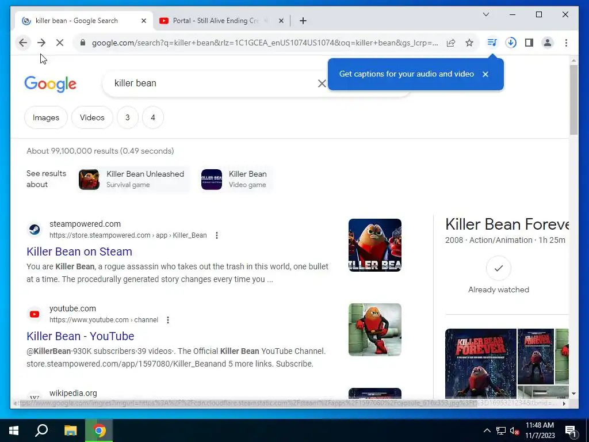Click the Chrome taskbar icon

pyautogui.click(x=99, y=430)
